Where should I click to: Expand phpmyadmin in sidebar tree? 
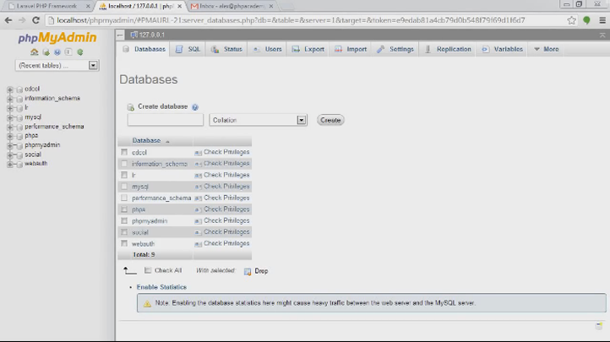coord(10,145)
